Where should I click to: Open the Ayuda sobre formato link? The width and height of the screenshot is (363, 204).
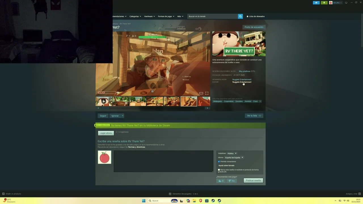pos(226,165)
